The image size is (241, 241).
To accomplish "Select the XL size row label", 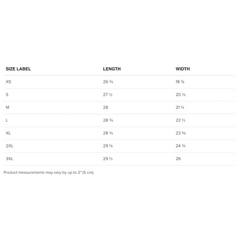I will coord(8,133).
